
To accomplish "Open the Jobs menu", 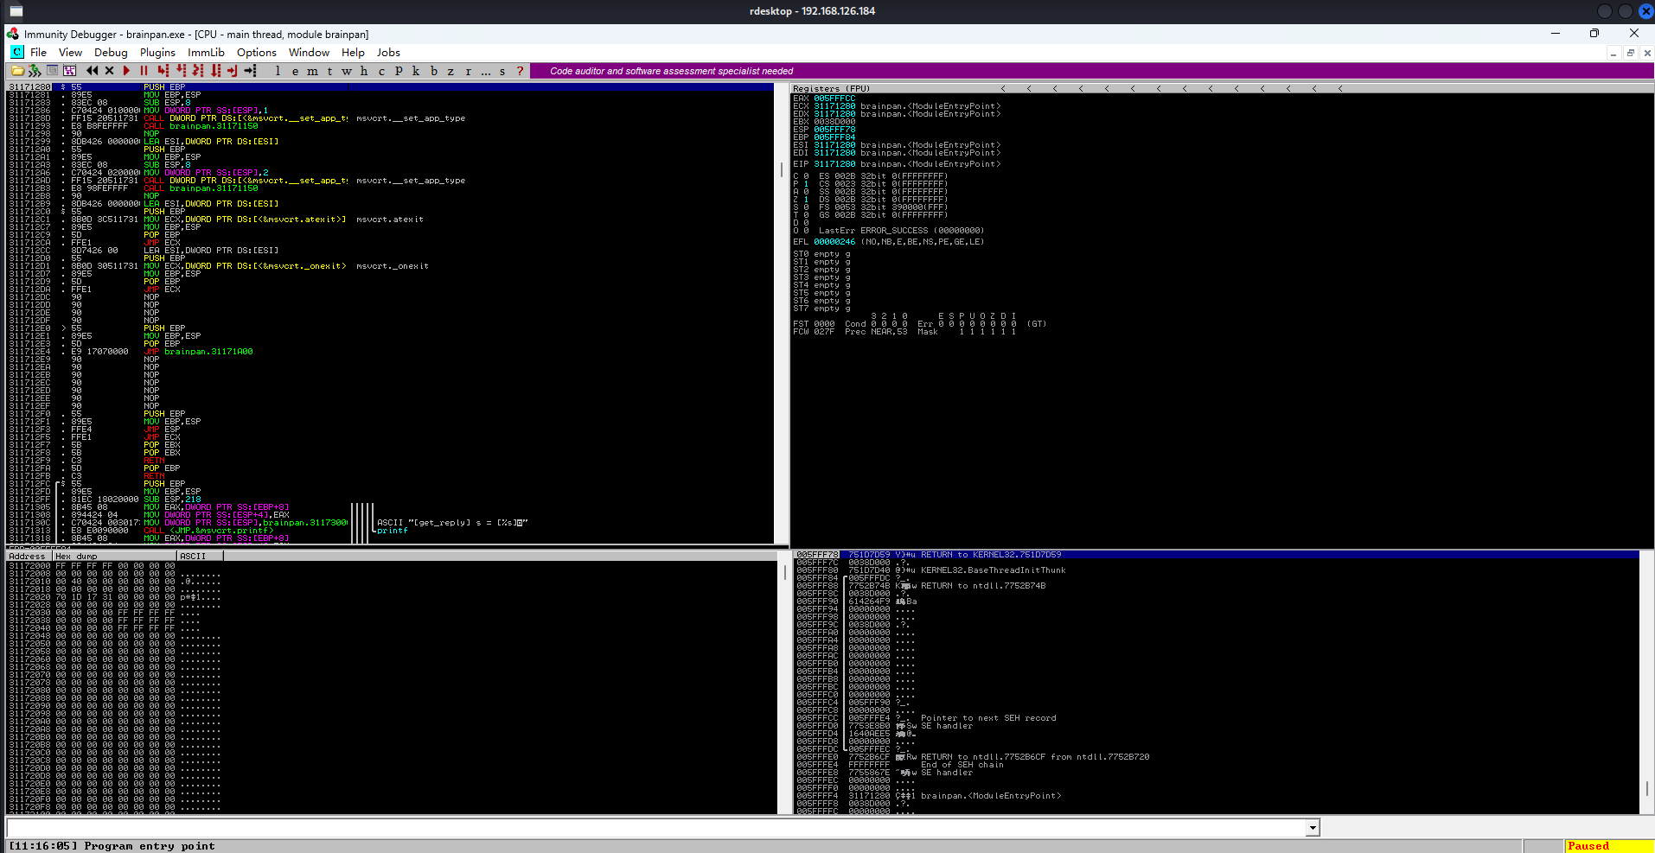I will pos(388,53).
